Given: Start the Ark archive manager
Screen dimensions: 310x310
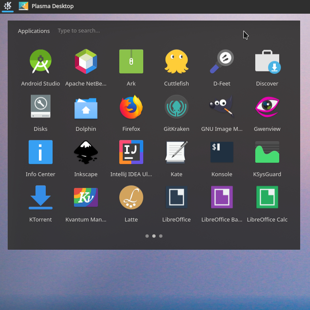Looking at the screenshot, I should point(131,62).
